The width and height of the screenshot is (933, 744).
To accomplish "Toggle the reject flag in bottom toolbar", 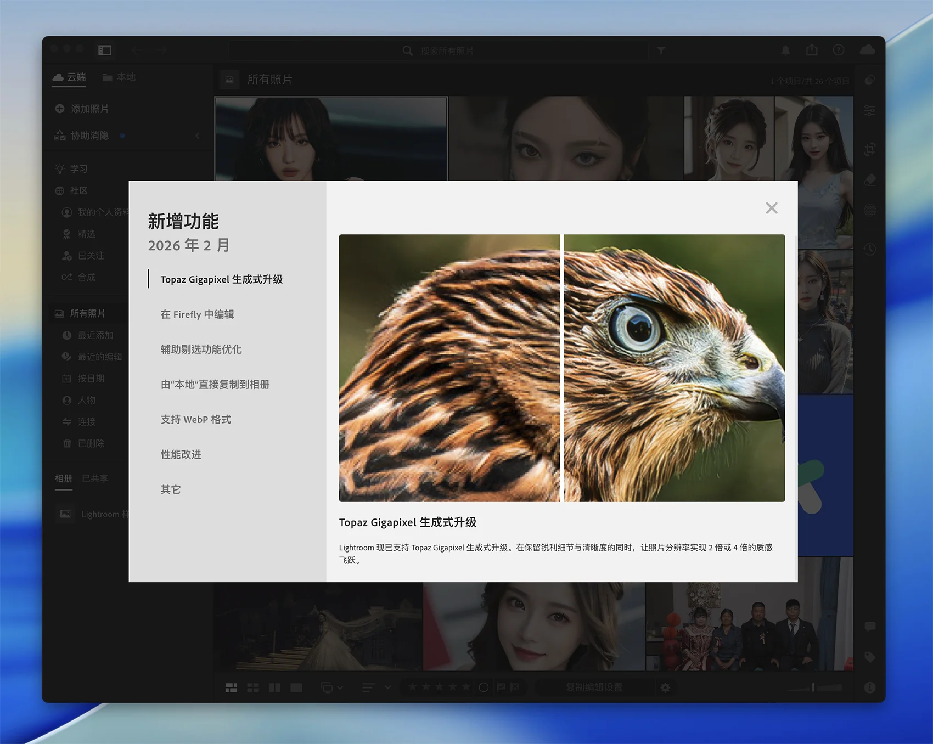I will click(515, 687).
